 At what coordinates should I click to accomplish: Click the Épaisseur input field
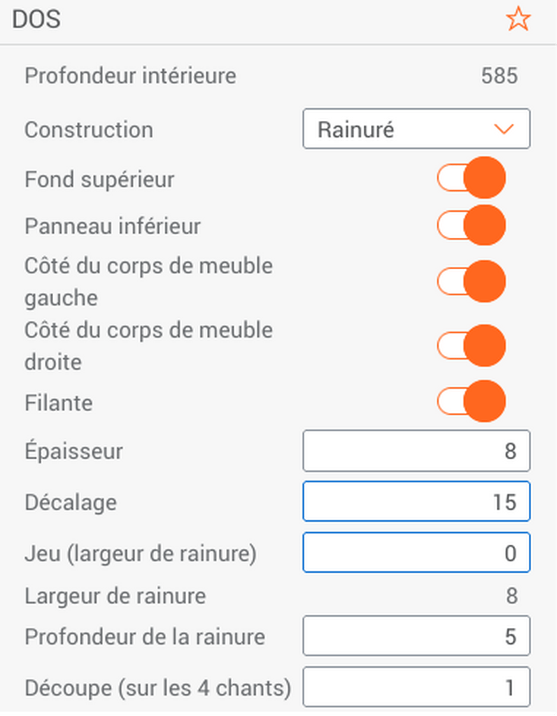coord(416,451)
